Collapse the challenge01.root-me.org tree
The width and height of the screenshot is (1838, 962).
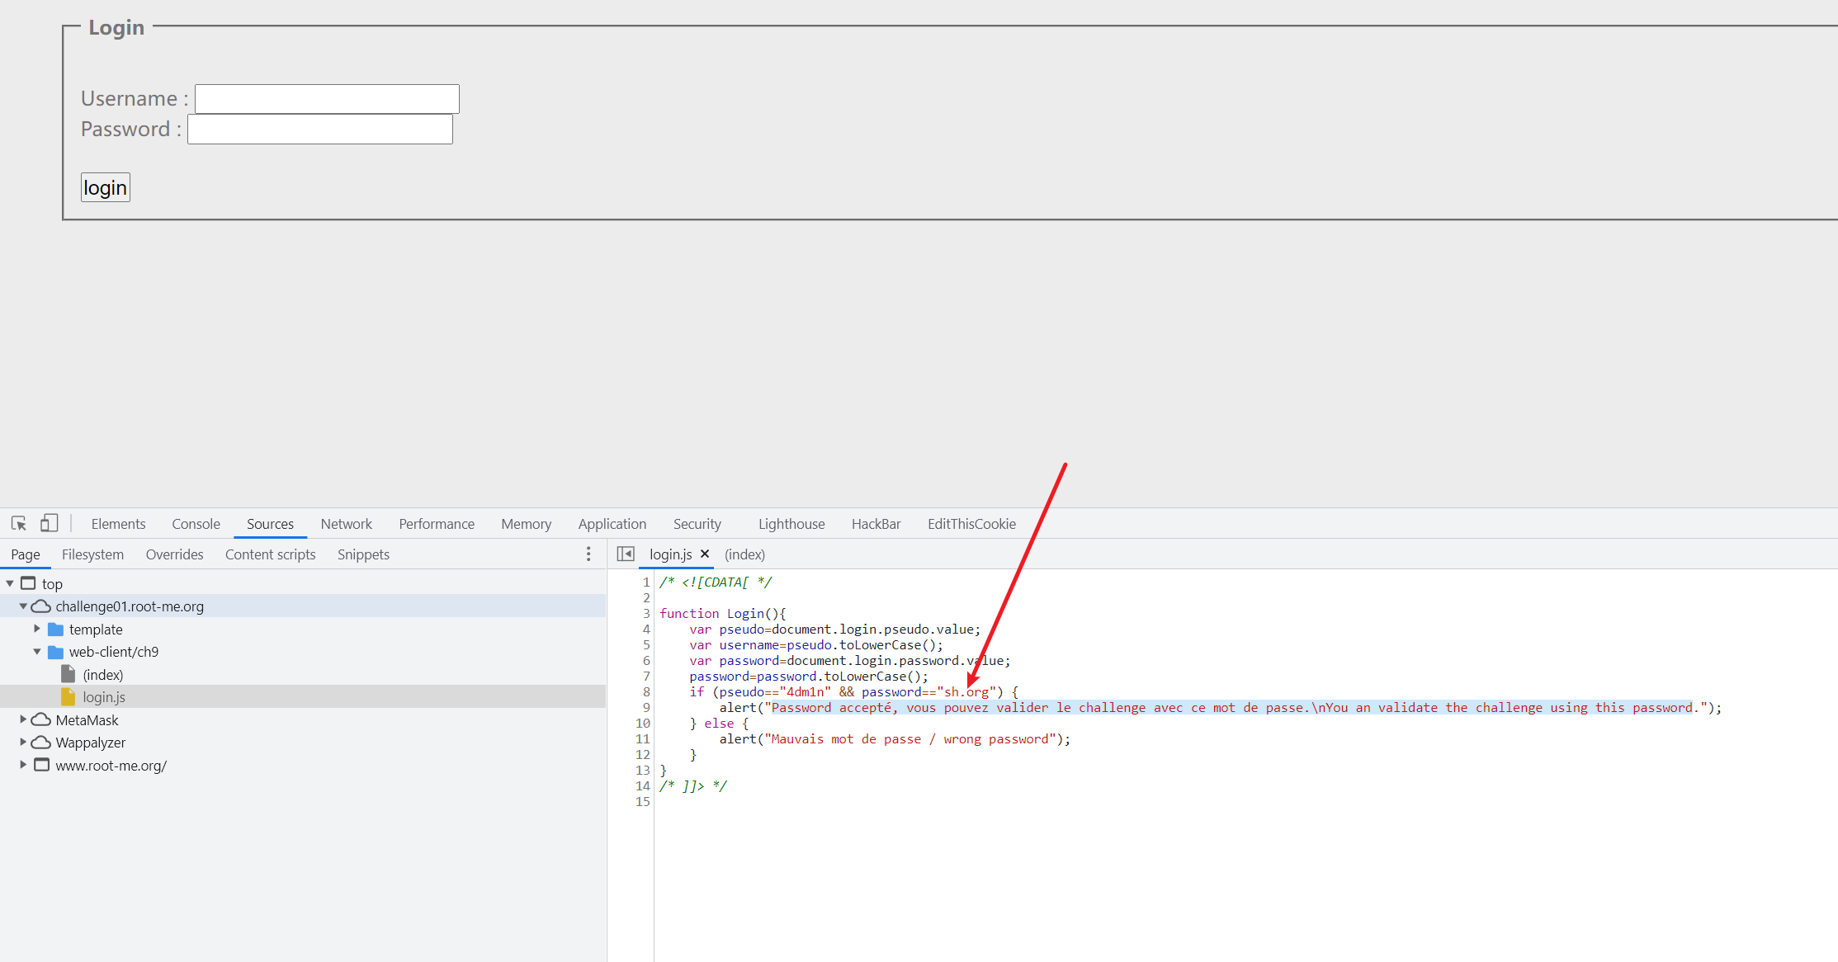[x=24, y=606]
